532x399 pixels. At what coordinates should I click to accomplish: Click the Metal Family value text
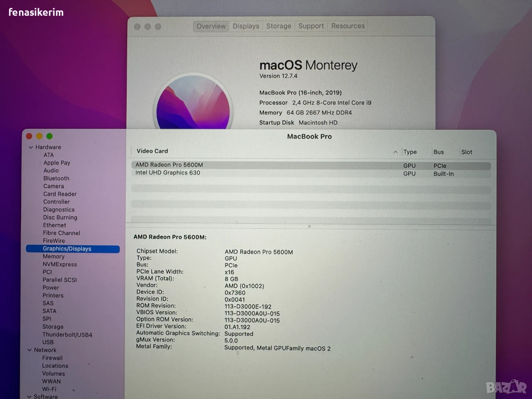pyautogui.click(x=278, y=348)
